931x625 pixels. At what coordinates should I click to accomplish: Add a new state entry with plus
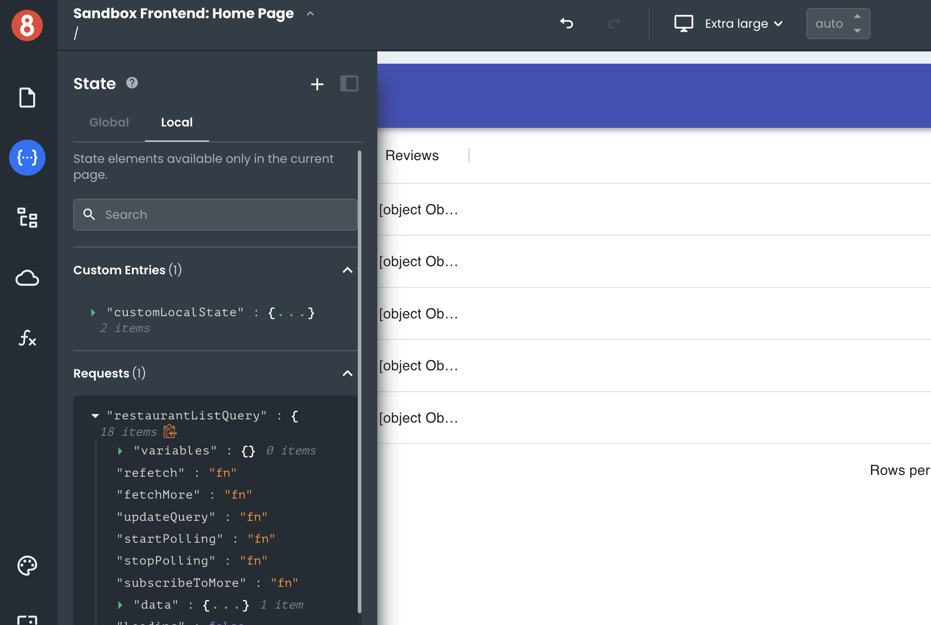coord(317,84)
